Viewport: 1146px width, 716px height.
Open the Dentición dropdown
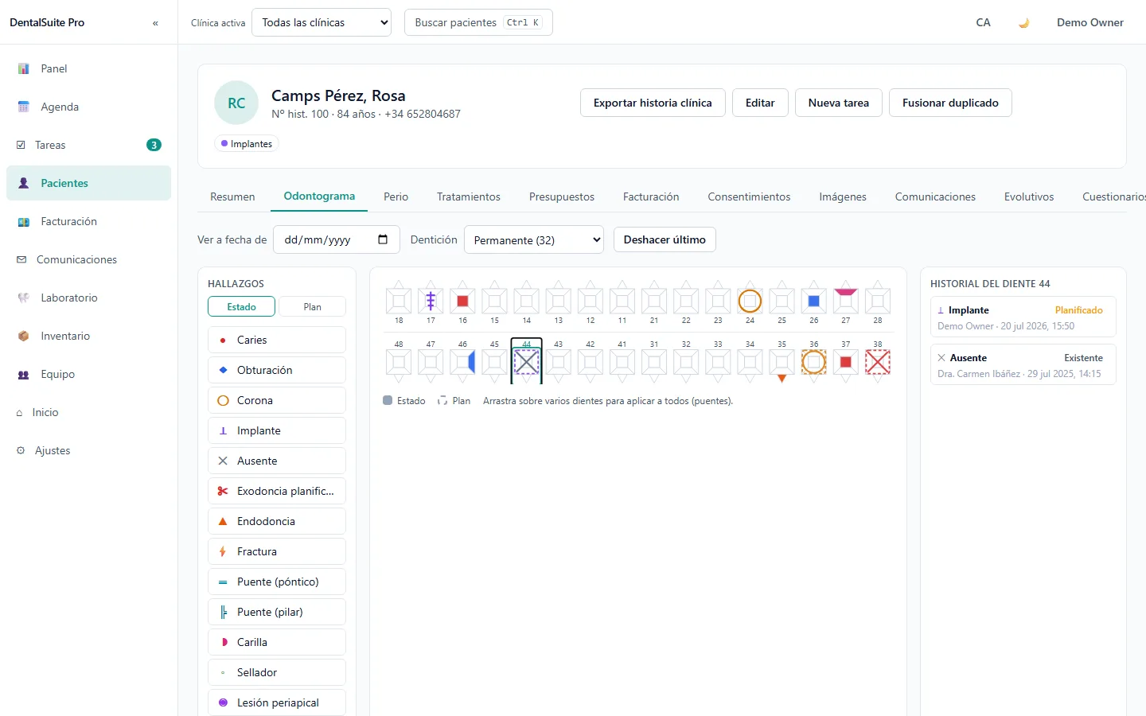[x=534, y=239]
